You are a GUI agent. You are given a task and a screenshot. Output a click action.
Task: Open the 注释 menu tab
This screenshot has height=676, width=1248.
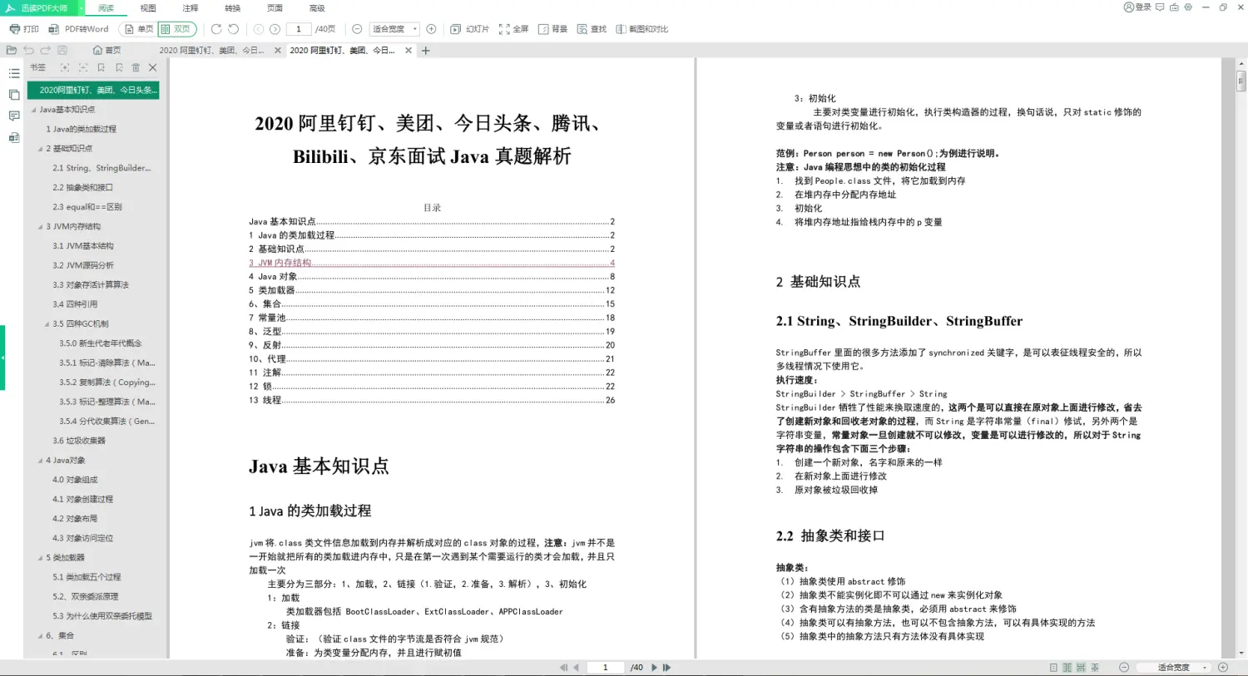[x=191, y=8]
